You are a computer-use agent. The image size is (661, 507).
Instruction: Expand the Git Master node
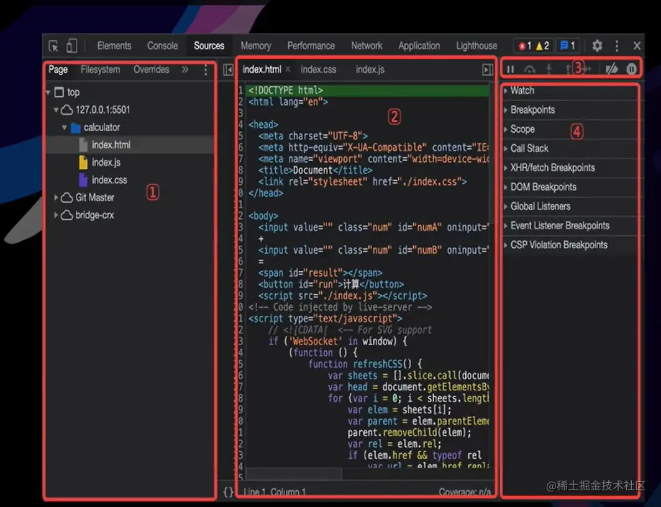tap(56, 197)
